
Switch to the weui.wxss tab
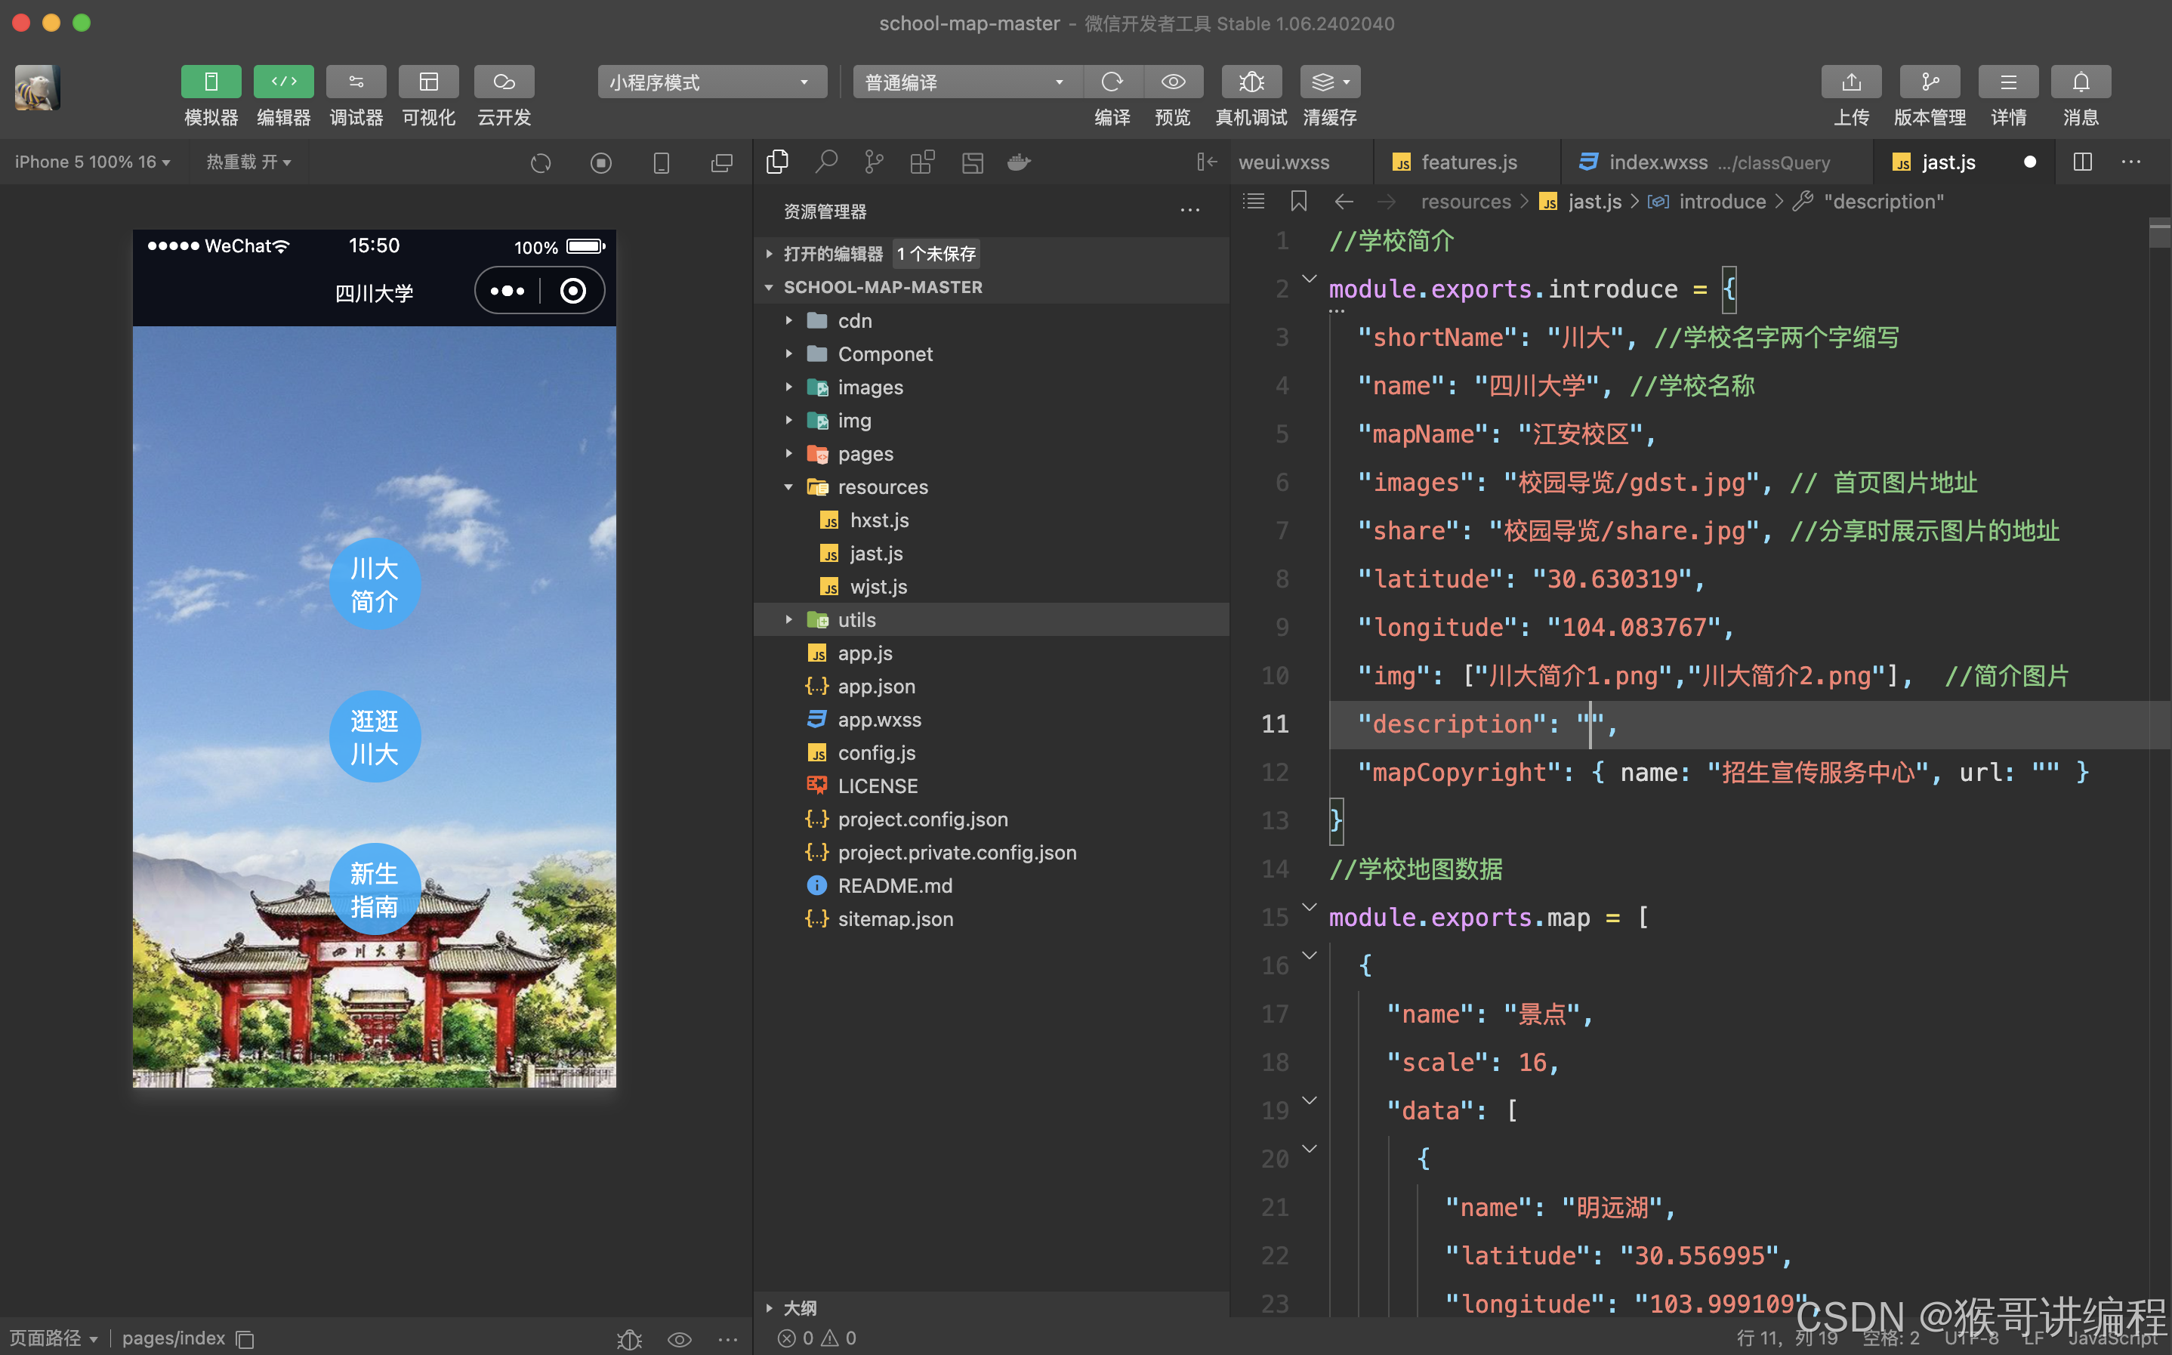click(1283, 162)
